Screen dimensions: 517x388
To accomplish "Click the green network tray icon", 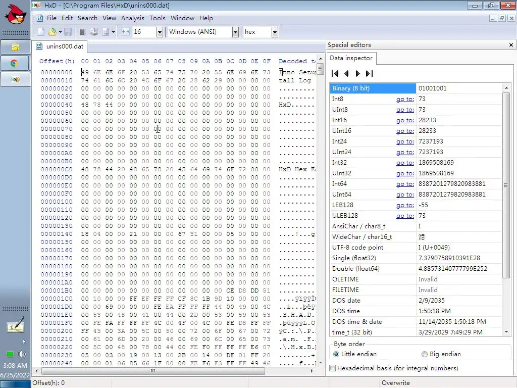I will click(x=10, y=354).
